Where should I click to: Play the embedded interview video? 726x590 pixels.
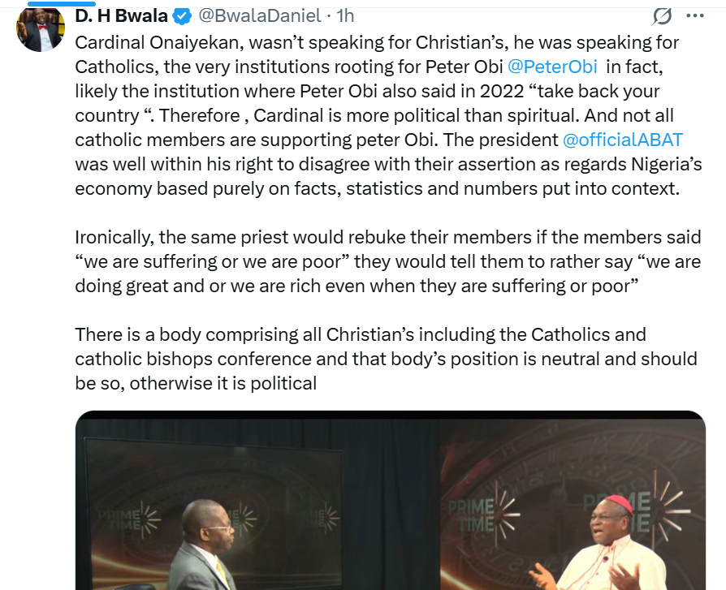pos(391,500)
